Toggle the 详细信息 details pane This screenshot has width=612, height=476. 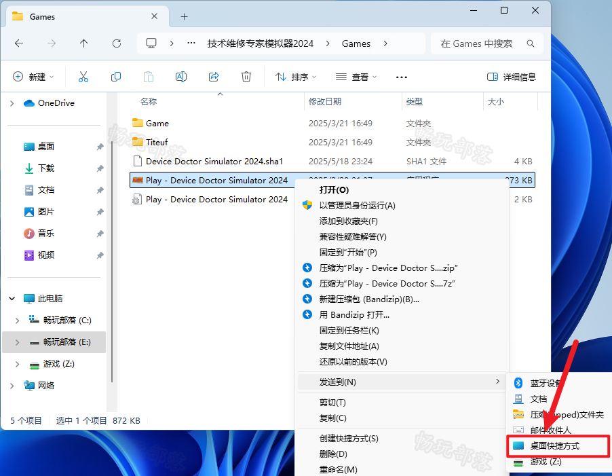(x=512, y=77)
